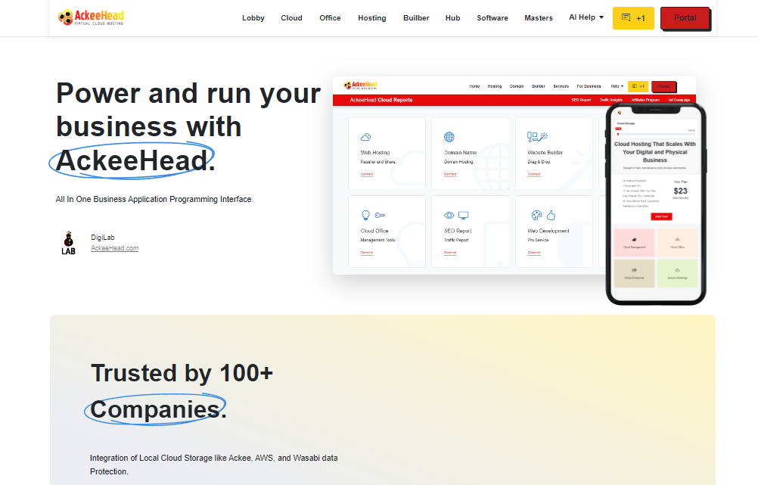758x485 pixels.
Task: Expand the AI Help dropdown menu
Action: (x=586, y=17)
